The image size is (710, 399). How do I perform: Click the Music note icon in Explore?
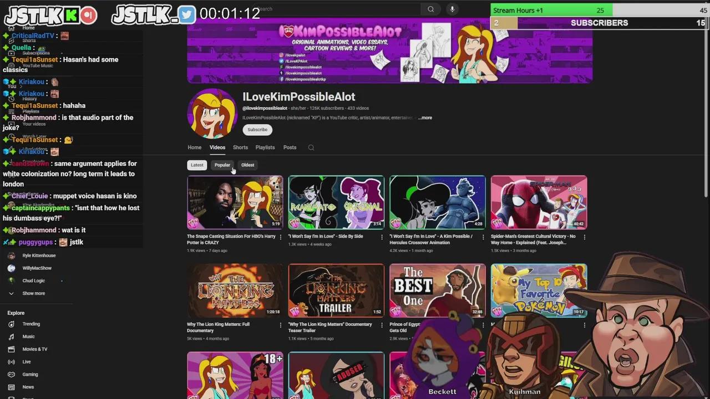(x=11, y=336)
